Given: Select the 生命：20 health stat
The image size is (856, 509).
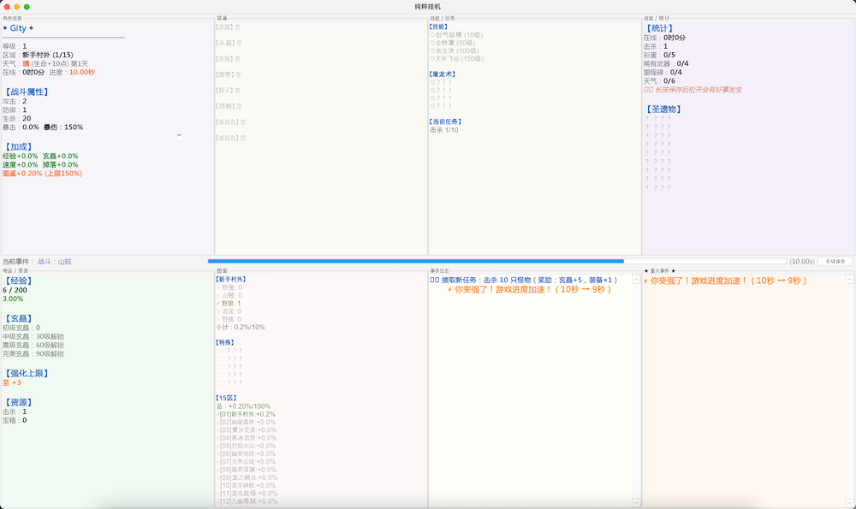Looking at the screenshot, I should point(17,118).
